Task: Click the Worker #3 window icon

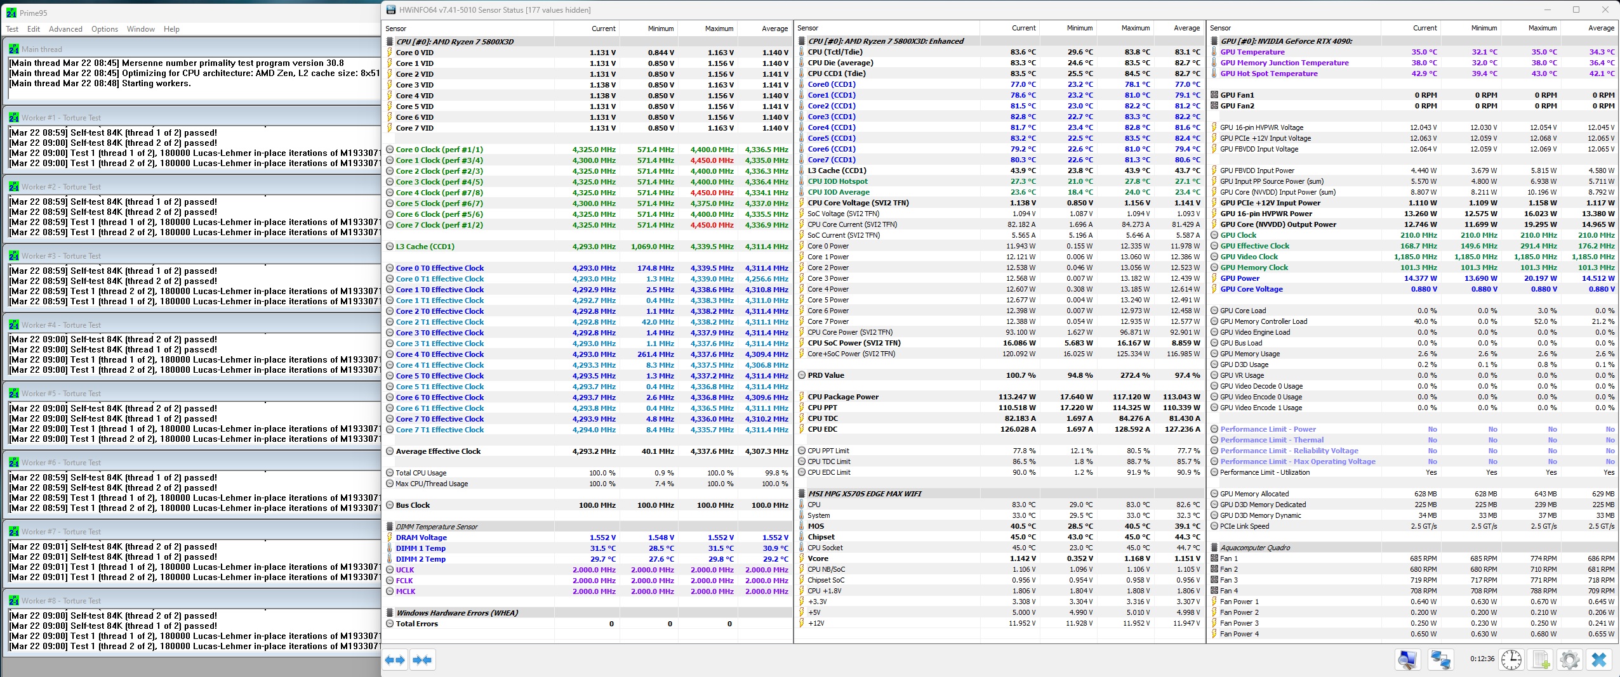Action: 14,256
